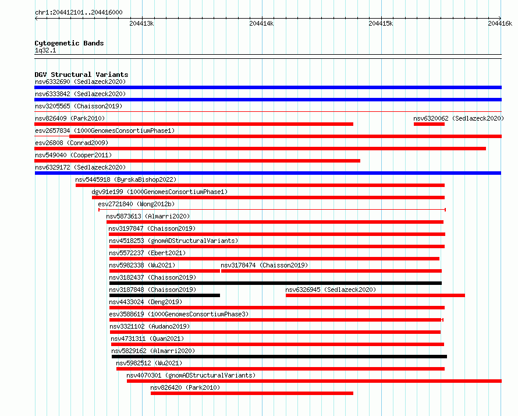Select nsv4433024 (Deng2019) label
This screenshot has width=518, height=416.
click(x=146, y=302)
